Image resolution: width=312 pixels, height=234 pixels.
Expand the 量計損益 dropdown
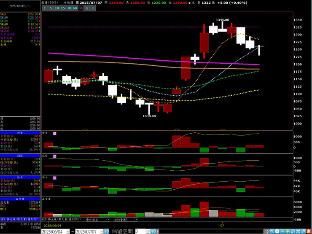(x=108, y=220)
